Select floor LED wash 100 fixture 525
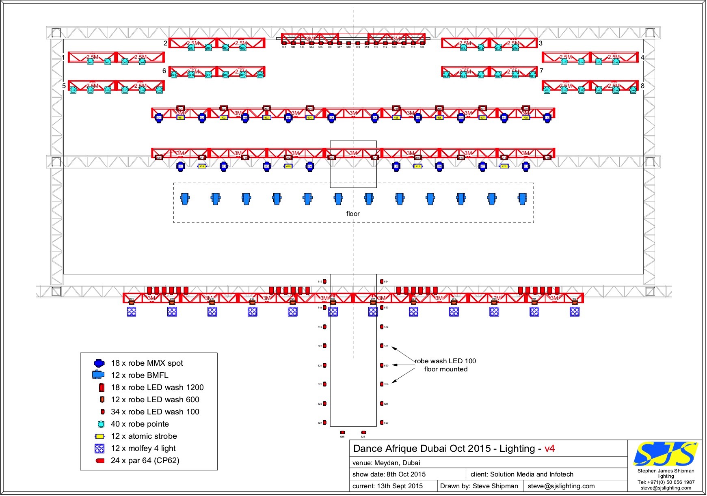The width and height of the screenshot is (707, 496). (x=342, y=432)
